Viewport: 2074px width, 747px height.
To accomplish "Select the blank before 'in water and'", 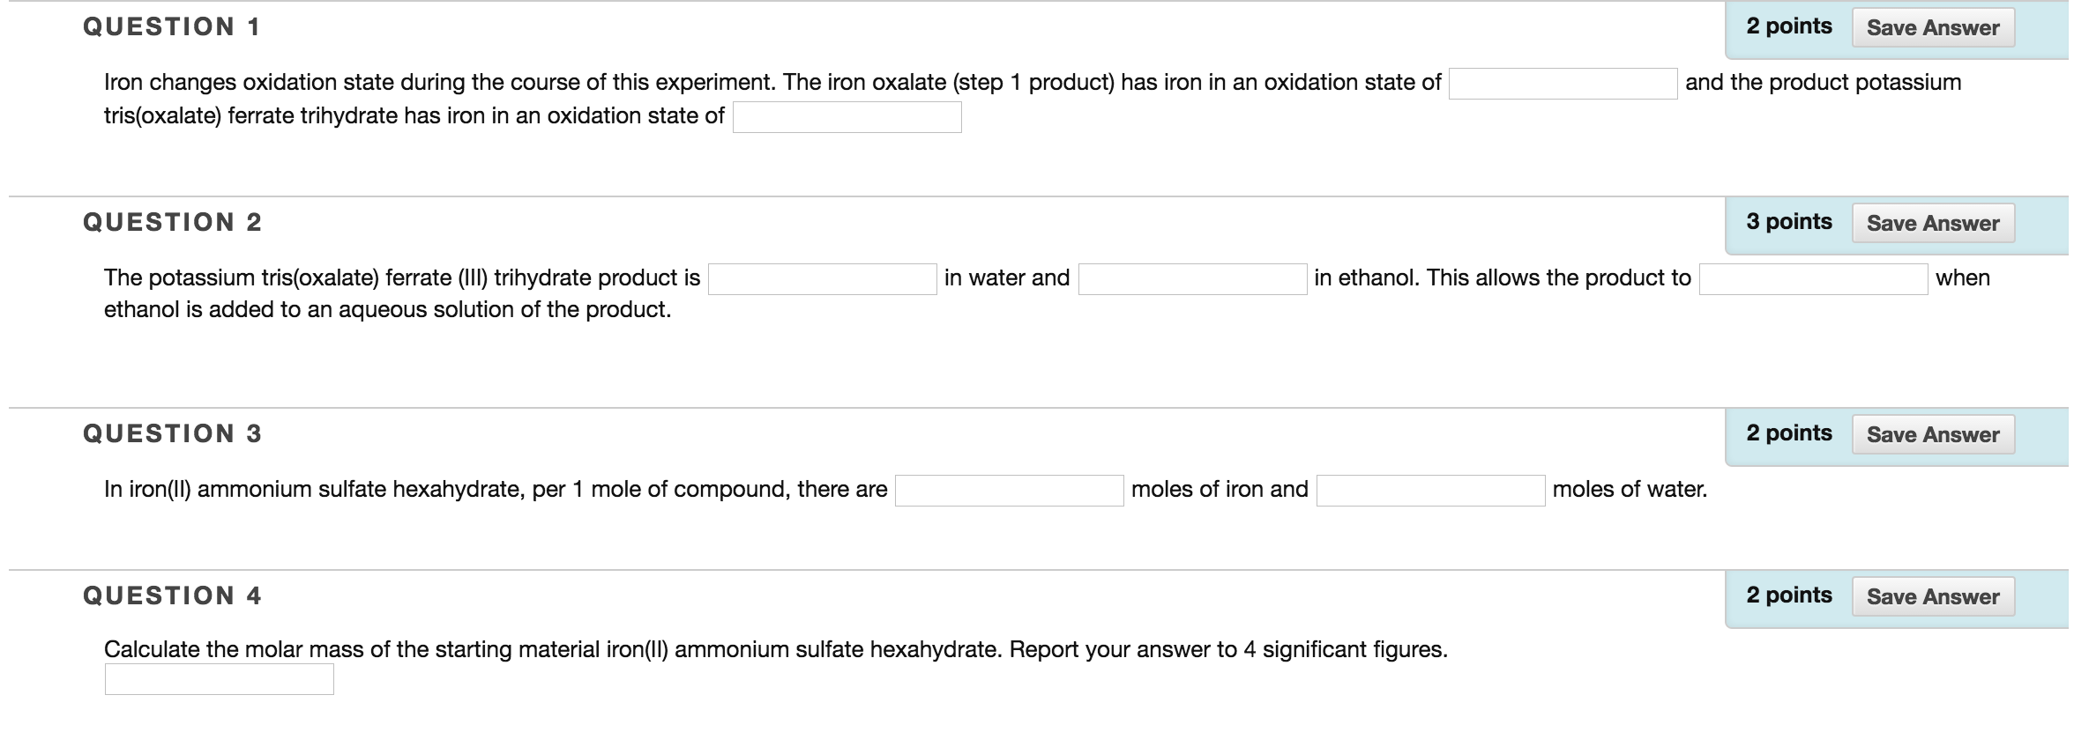I will pos(822,279).
